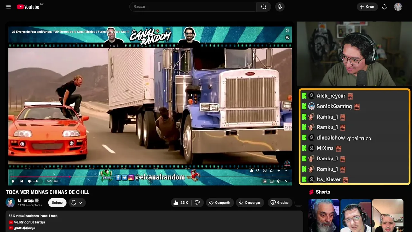Click the 'gibel truco' chat message
The height and width of the screenshot is (232, 412).
point(359,138)
